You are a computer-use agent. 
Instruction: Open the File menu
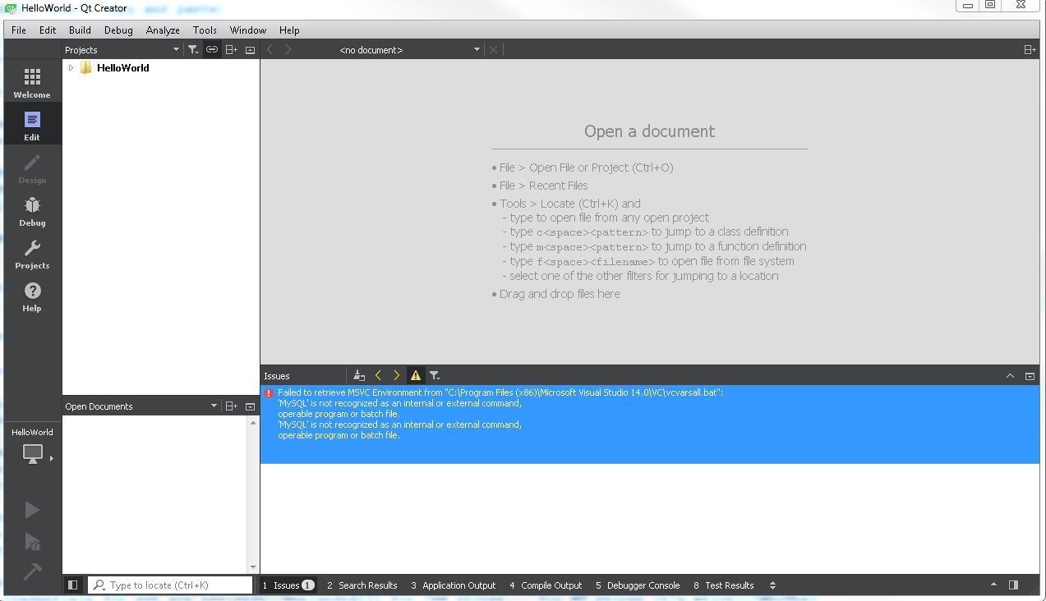coord(19,30)
